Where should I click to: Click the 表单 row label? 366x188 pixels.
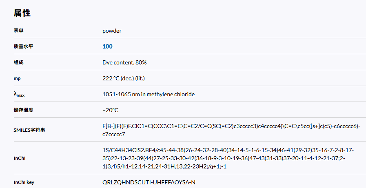(19, 31)
